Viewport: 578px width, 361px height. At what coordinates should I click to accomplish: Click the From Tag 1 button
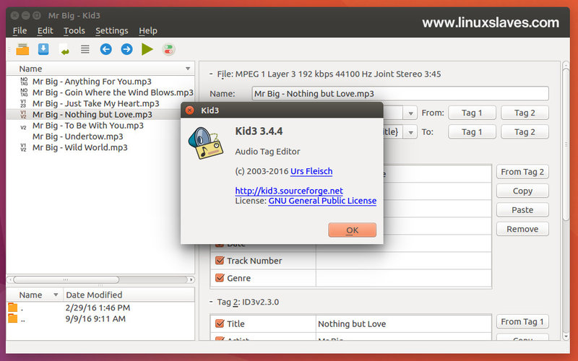click(522, 321)
